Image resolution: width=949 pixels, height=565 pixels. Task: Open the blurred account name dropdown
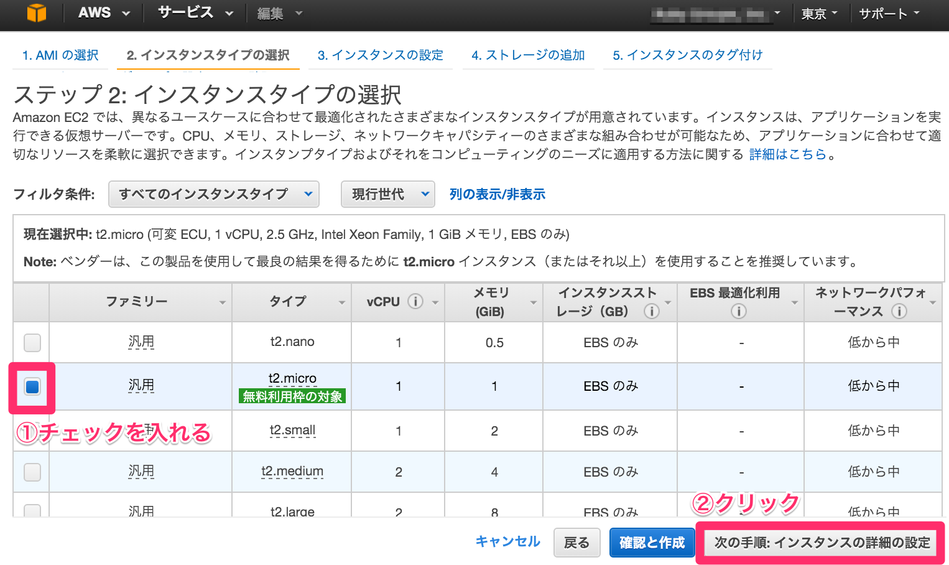tap(715, 13)
